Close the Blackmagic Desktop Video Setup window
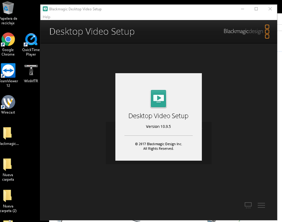282x222 pixels. coord(270,9)
